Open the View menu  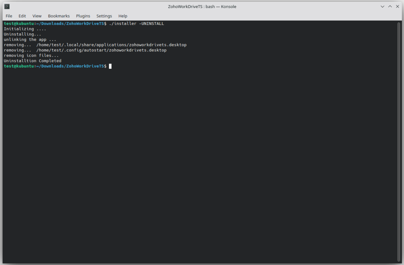point(37,16)
